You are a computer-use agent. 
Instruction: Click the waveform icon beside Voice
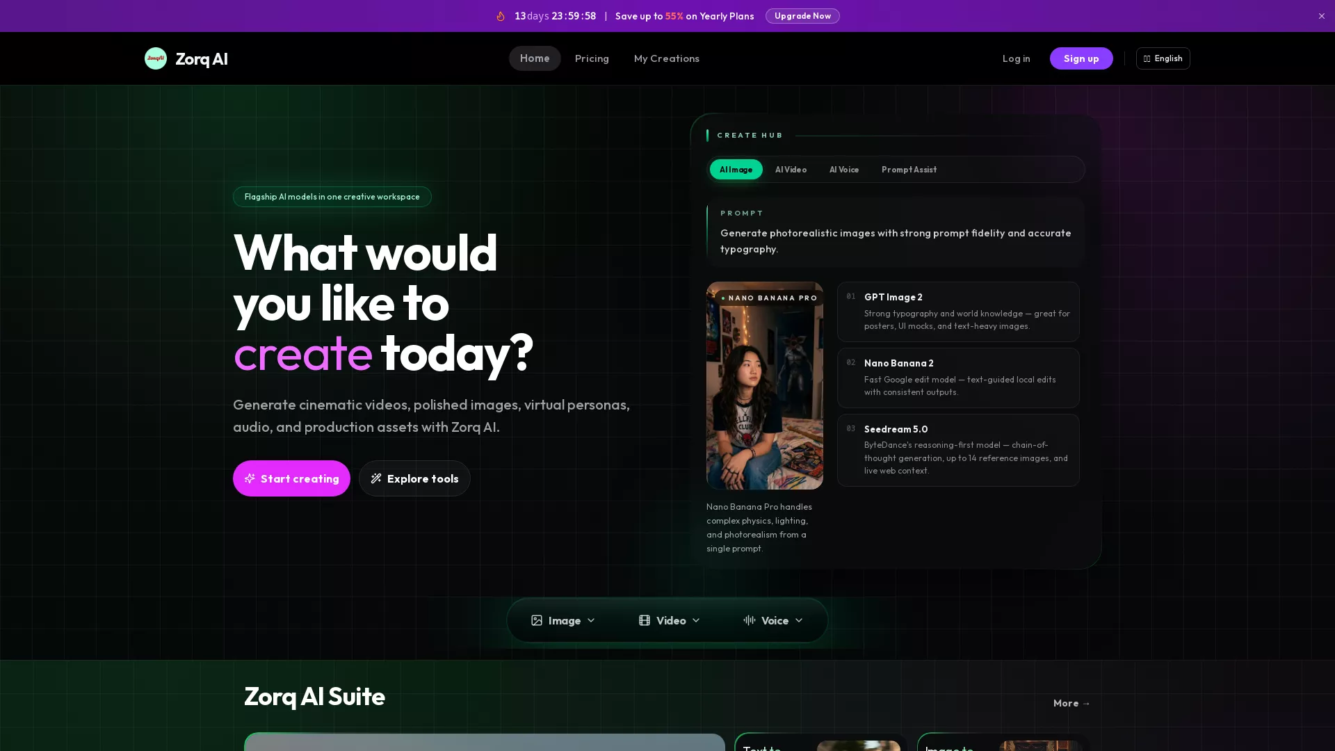(x=750, y=620)
